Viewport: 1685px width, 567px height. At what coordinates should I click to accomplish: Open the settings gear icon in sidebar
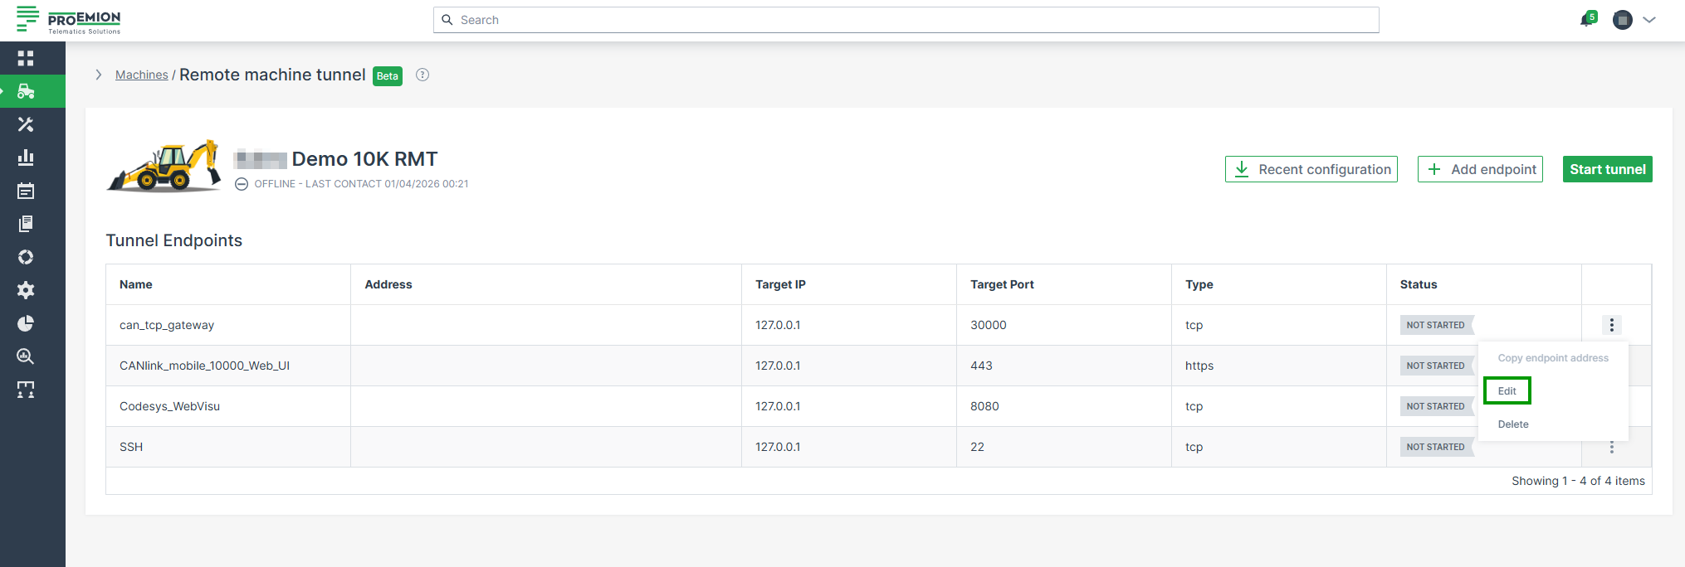pyautogui.click(x=26, y=290)
